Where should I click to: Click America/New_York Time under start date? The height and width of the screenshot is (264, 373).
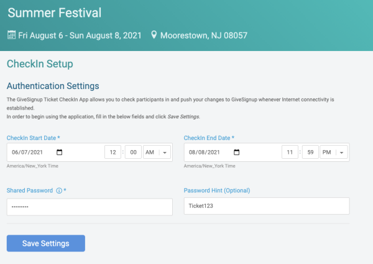coord(32,166)
